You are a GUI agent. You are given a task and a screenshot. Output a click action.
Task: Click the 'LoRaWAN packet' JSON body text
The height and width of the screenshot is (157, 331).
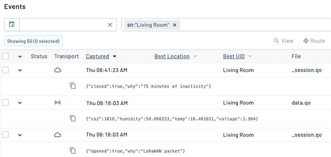[136, 151]
